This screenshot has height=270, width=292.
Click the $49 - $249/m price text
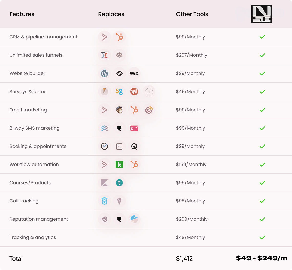point(261,258)
